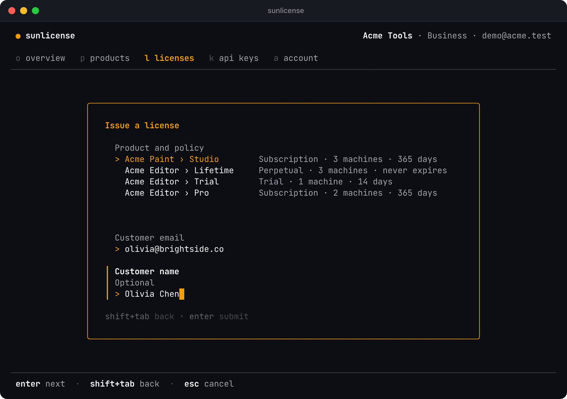
Task: Open the overview tab
Action: [40, 58]
